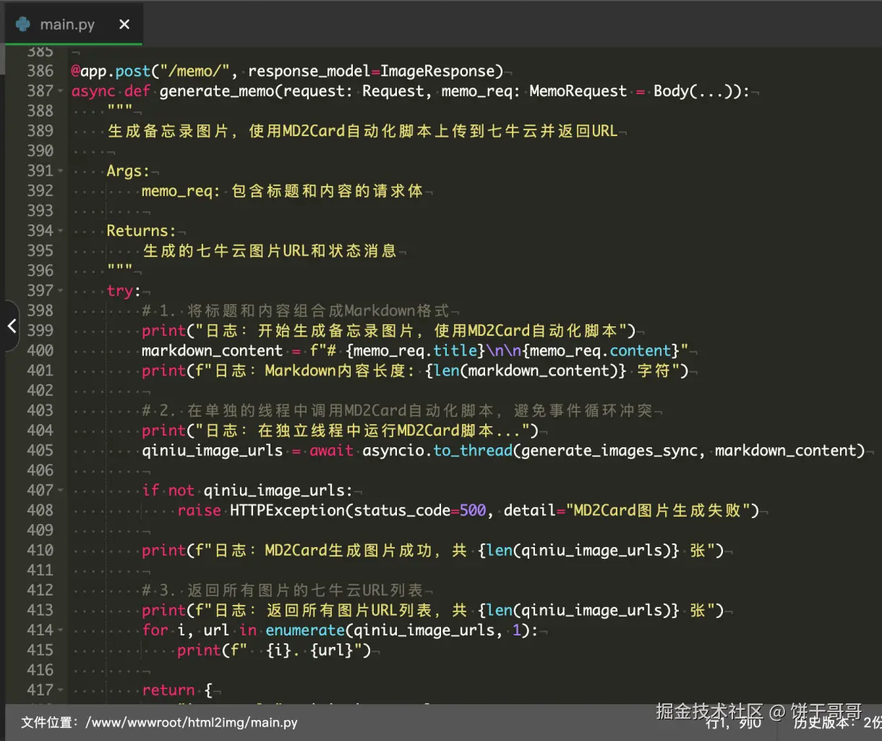Collapse the try block at line 397
This screenshot has width=882, height=741.
[61, 291]
